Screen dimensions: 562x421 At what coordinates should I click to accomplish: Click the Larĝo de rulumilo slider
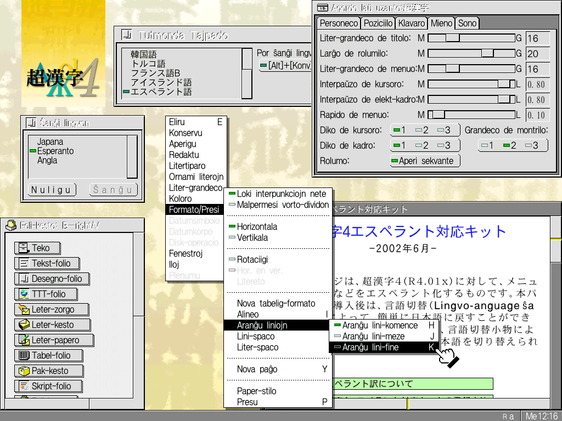pyautogui.click(x=471, y=54)
